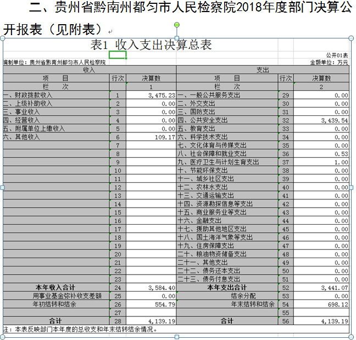Click the '二十、粮油物资储备支出' cell

pyautogui.click(x=227, y=254)
